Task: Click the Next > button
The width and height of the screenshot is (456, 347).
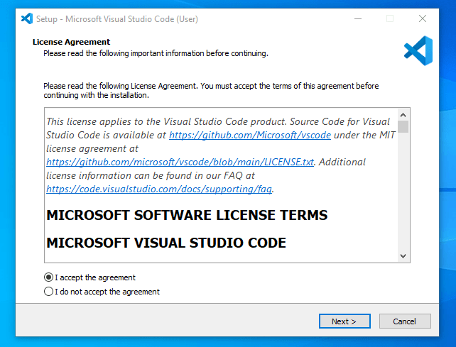Action: pyautogui.click(x=344, y=321)
